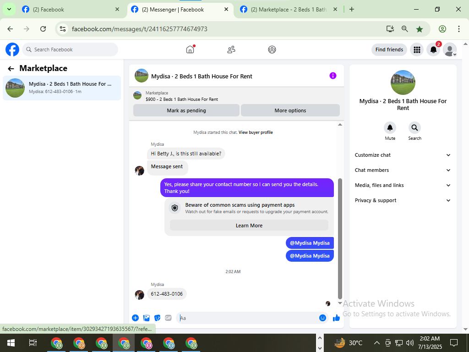Send a thumbs-up like
This screenshot has height=352, width=469.
[x=337, y=318]
